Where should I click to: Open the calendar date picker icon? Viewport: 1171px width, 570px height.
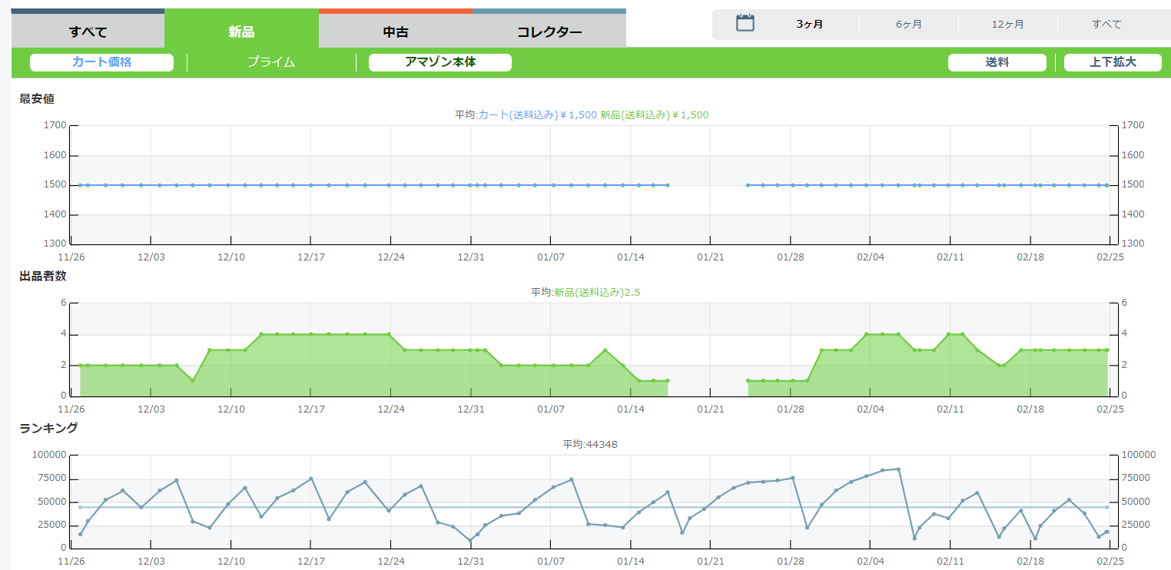tap(745, 23)
